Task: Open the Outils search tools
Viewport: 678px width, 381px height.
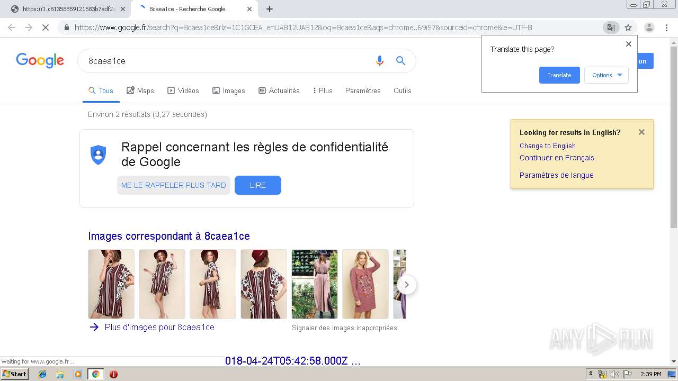Action: click(402, 90)
